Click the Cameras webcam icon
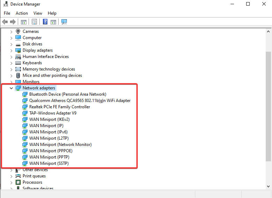This screenshot has width=272, height=198. click(18, 31)
